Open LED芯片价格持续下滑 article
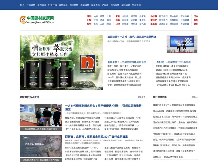 (x=174, y=151)
